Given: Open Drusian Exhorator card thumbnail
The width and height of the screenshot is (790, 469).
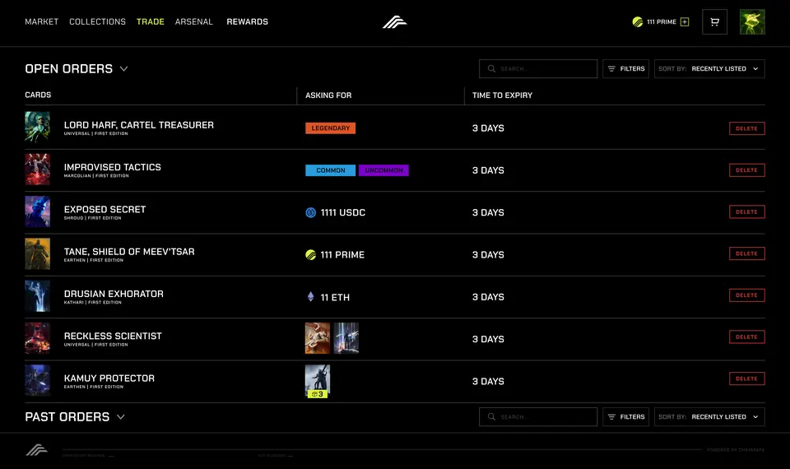Looking at the screenshot, I should coord(38,296).
